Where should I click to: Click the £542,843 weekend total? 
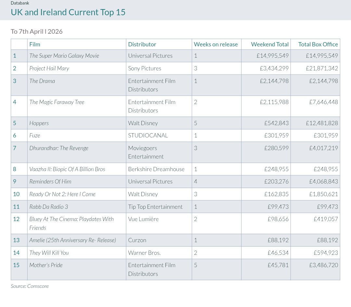[x=277, y=123]
